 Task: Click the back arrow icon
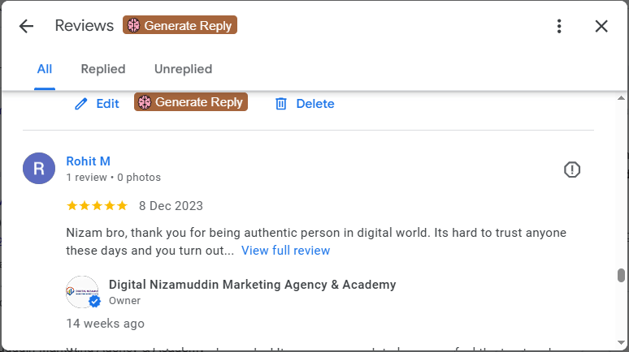click(26, 26)
